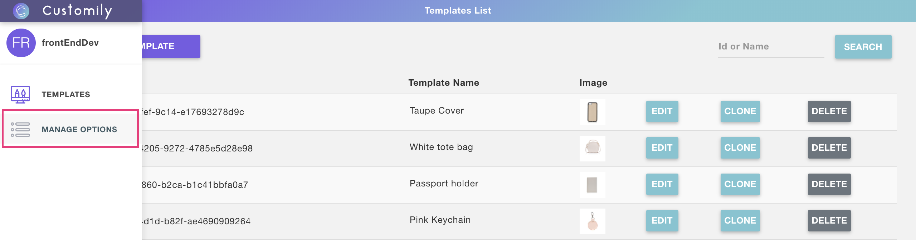Viewport: 916px width, 240px height.
Task: Delete the Pink Keychain template
Action: 829,221
